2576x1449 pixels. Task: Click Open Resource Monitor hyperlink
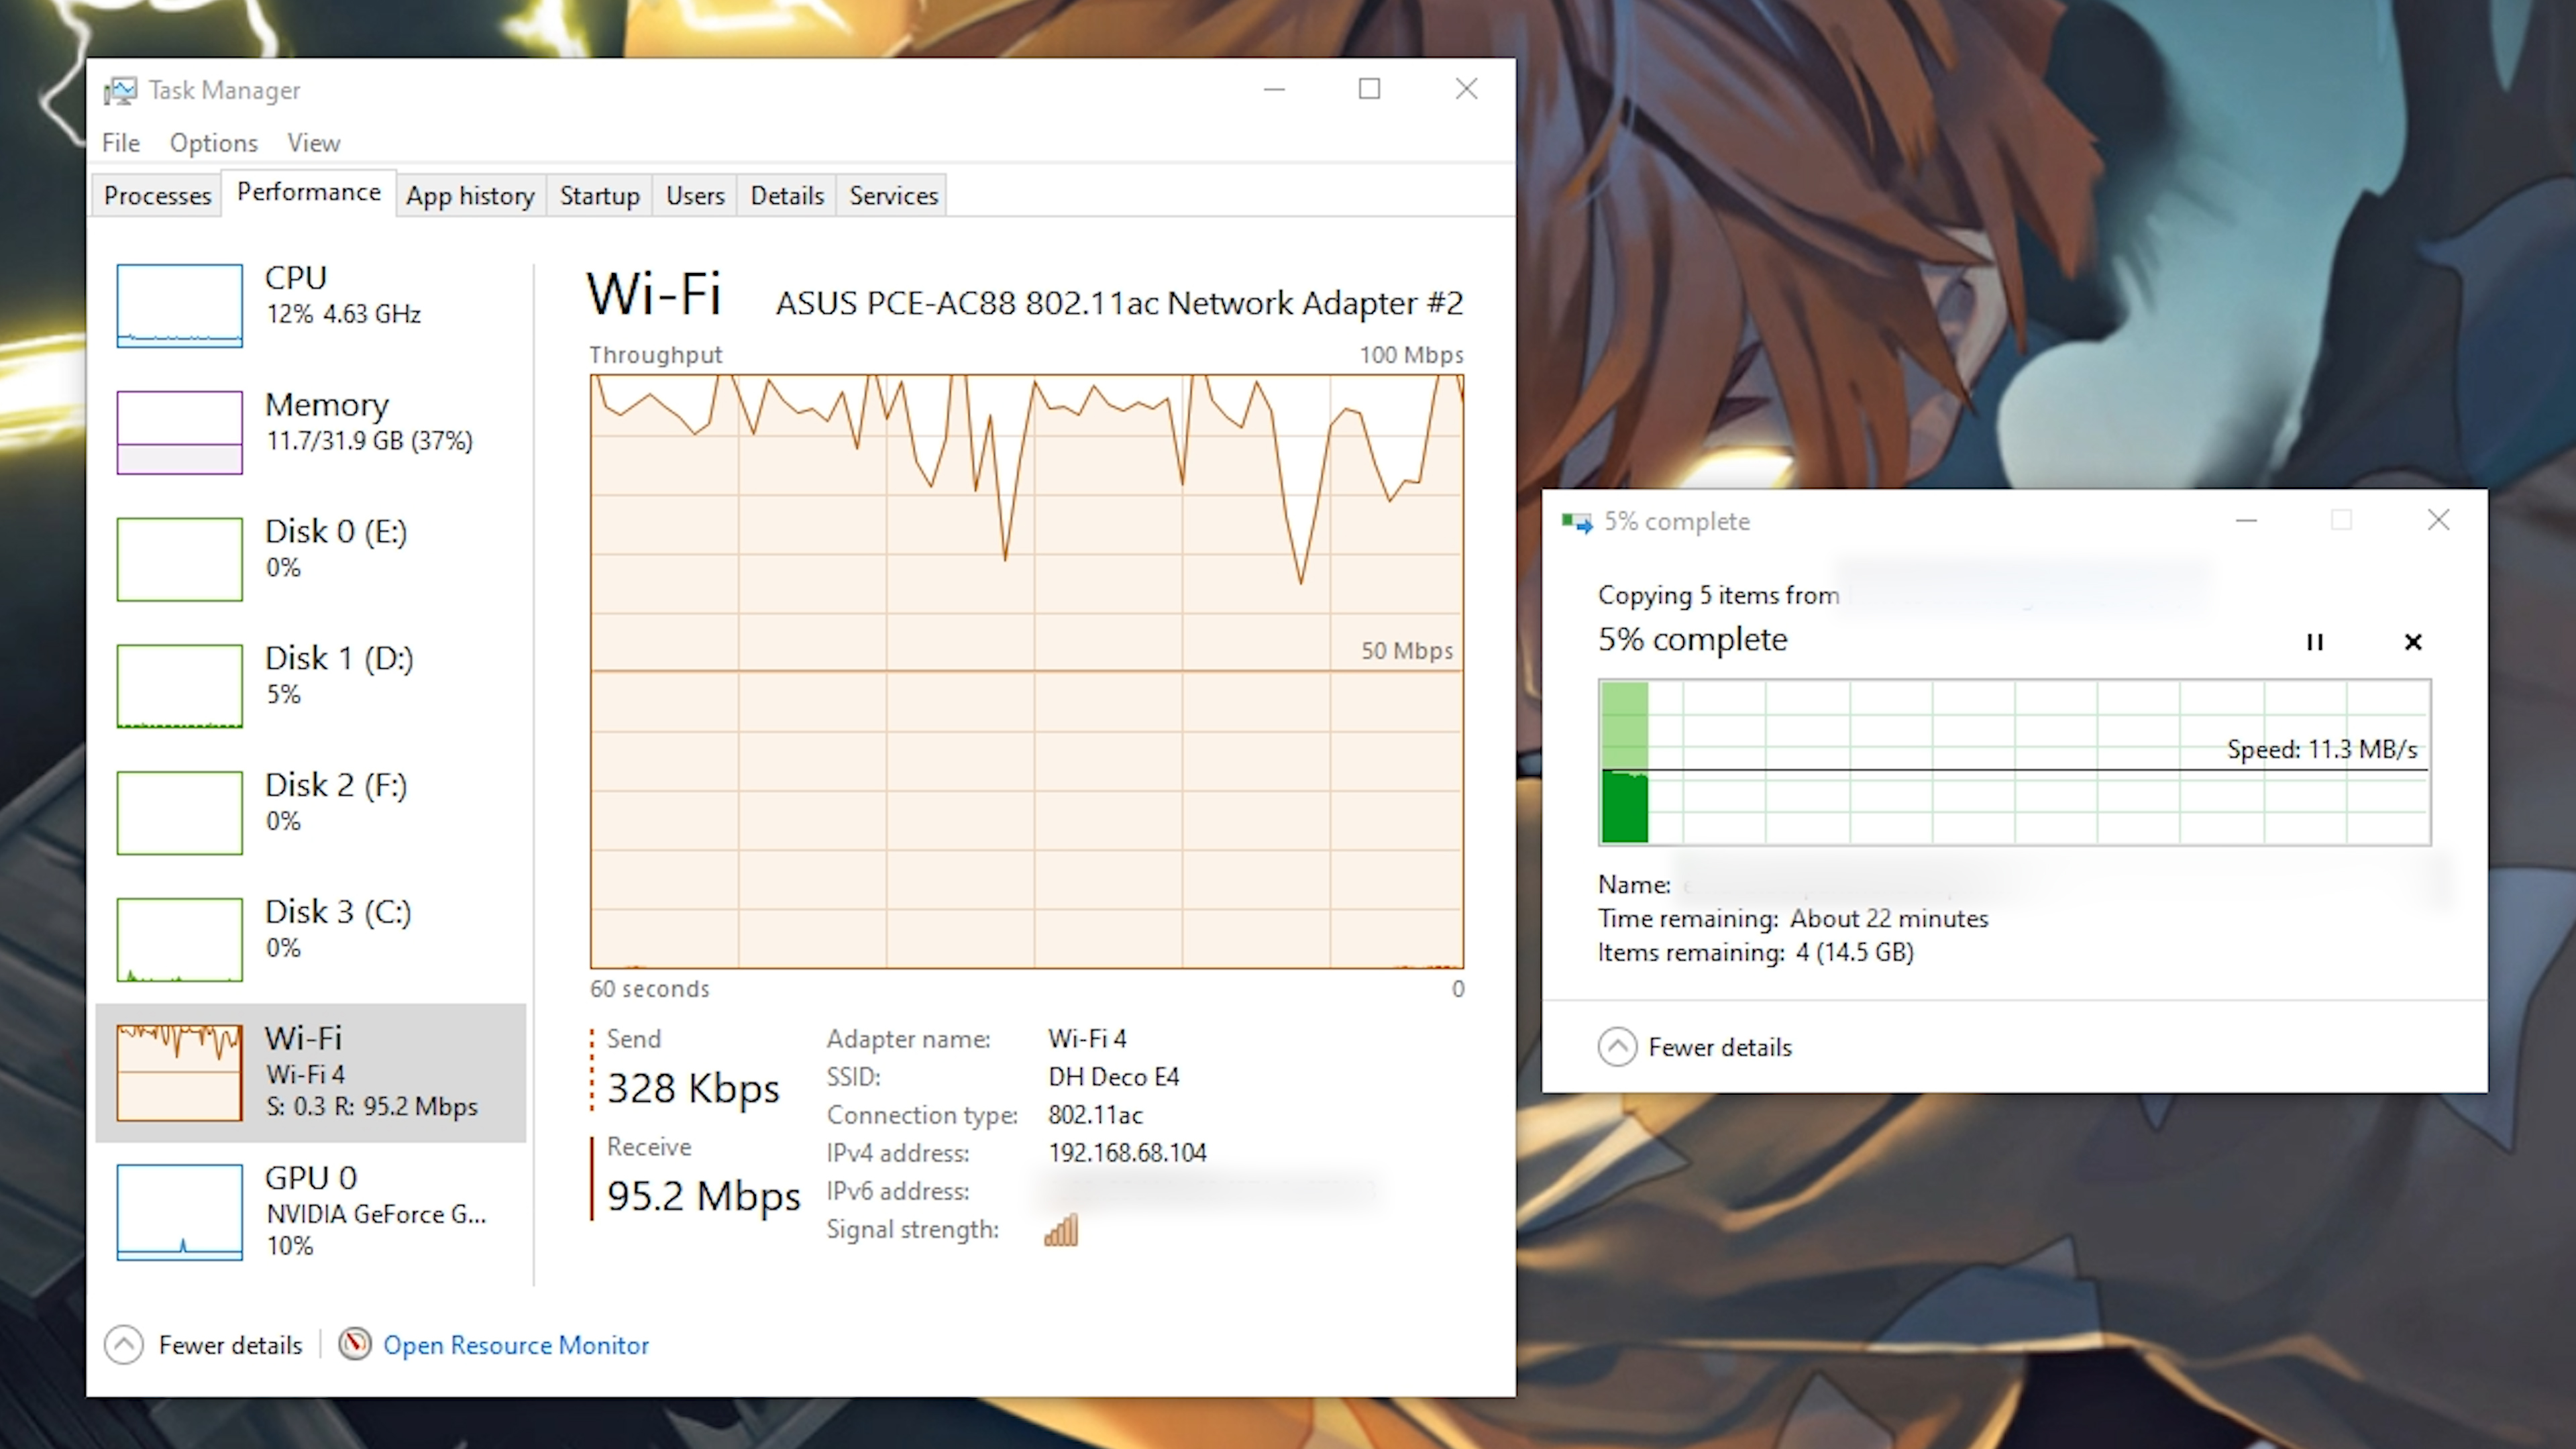pos(515,1343)
